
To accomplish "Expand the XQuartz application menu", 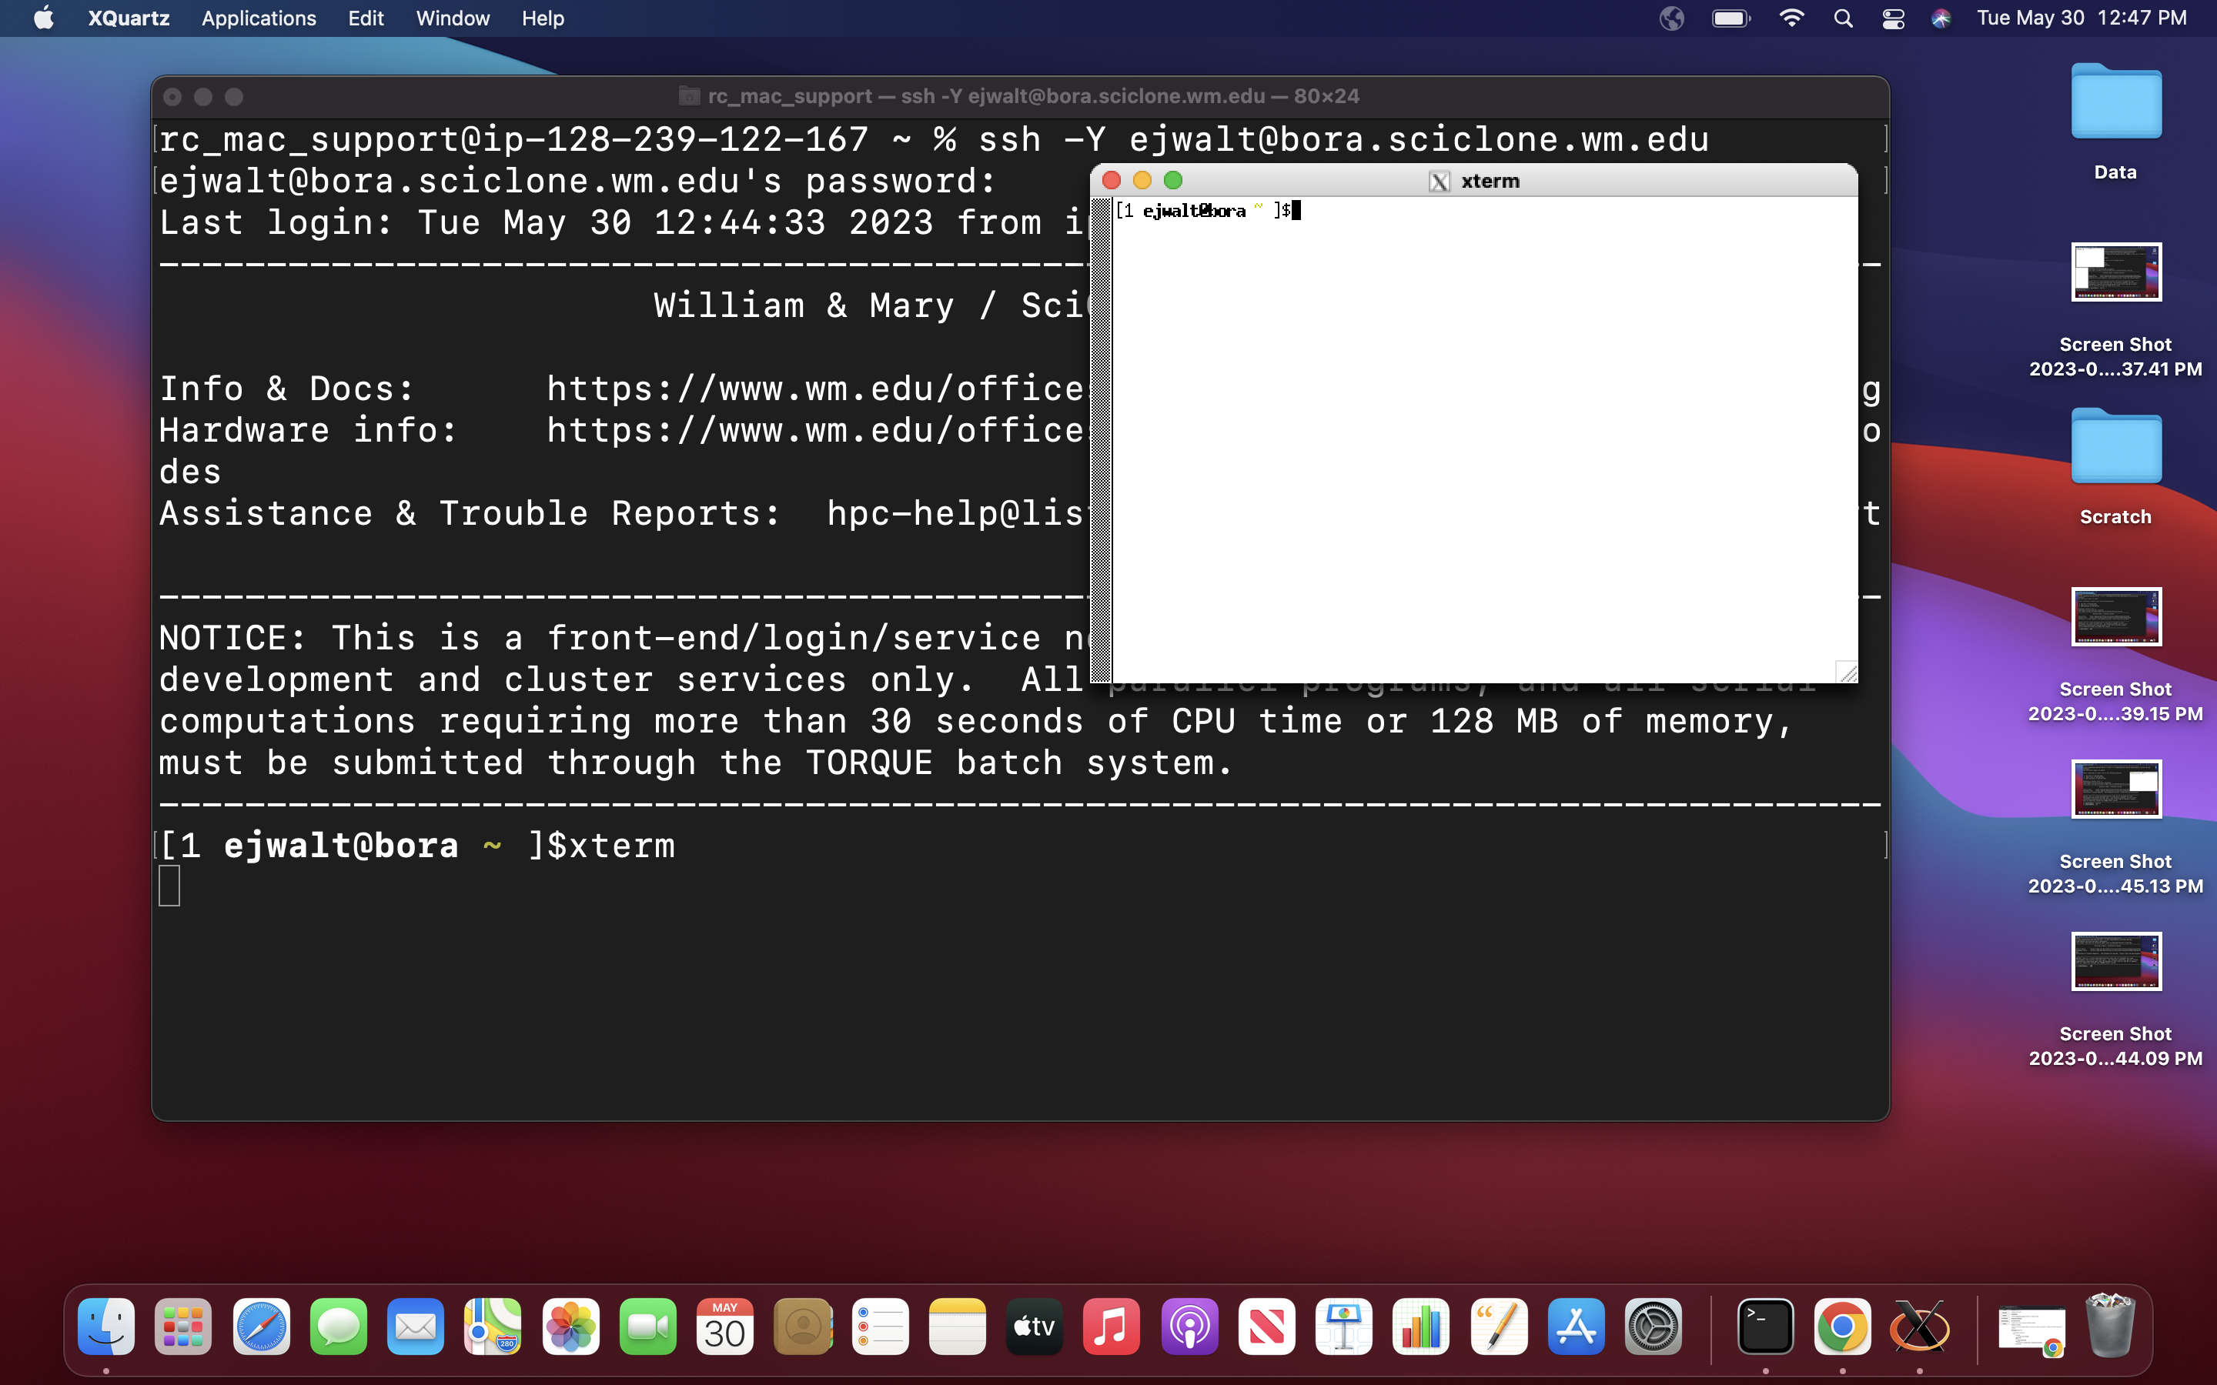I will [129, 18].
